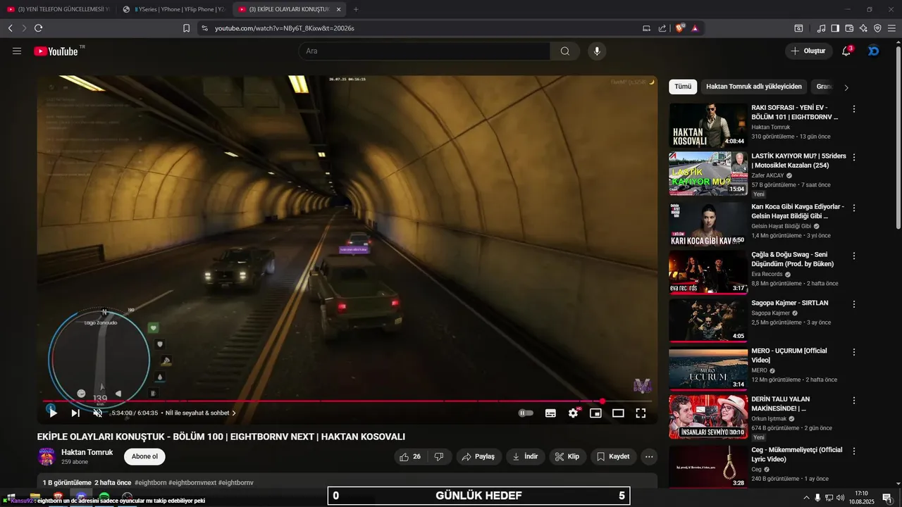Image resolution: width=902 pixels, height=507 pixels.
Task: Open Leo AI sparkle icon
Action: [863, 28]
